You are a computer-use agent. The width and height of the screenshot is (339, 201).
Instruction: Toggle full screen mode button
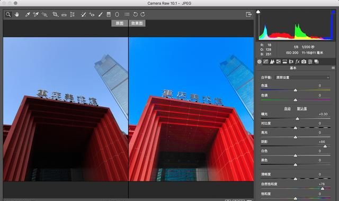point(248,14)
